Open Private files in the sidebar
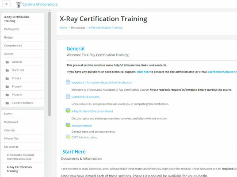Screen dimensions: 237x177 point(23,139)
